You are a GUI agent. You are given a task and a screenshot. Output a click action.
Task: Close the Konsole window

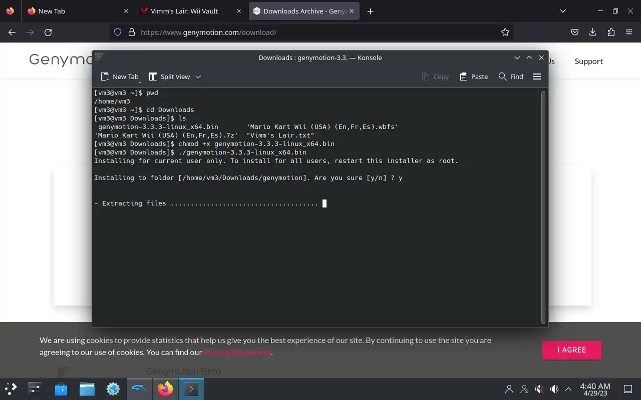[541, 57]
